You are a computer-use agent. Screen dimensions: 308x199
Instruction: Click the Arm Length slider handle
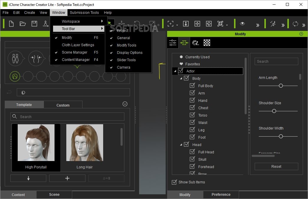click(281, 86)
